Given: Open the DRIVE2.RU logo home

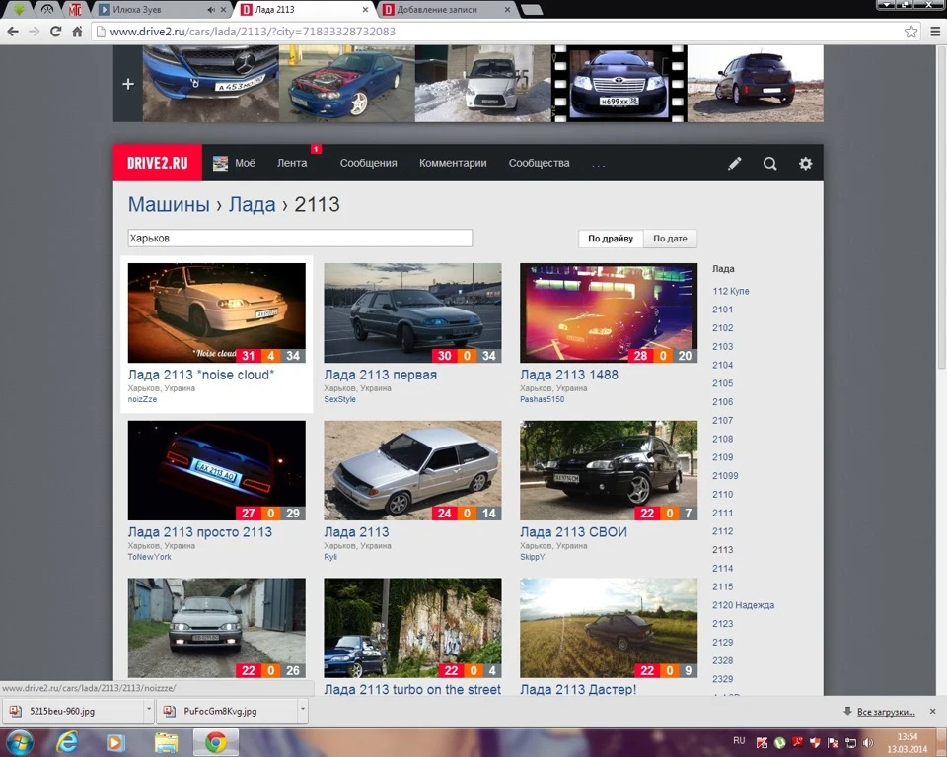Looking at the screenshot, I should click(158, 163).
